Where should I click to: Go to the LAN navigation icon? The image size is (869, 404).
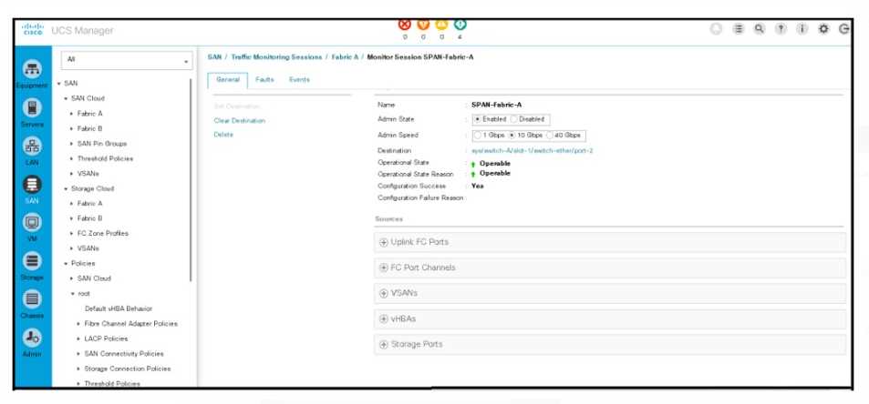click(30, 147)
